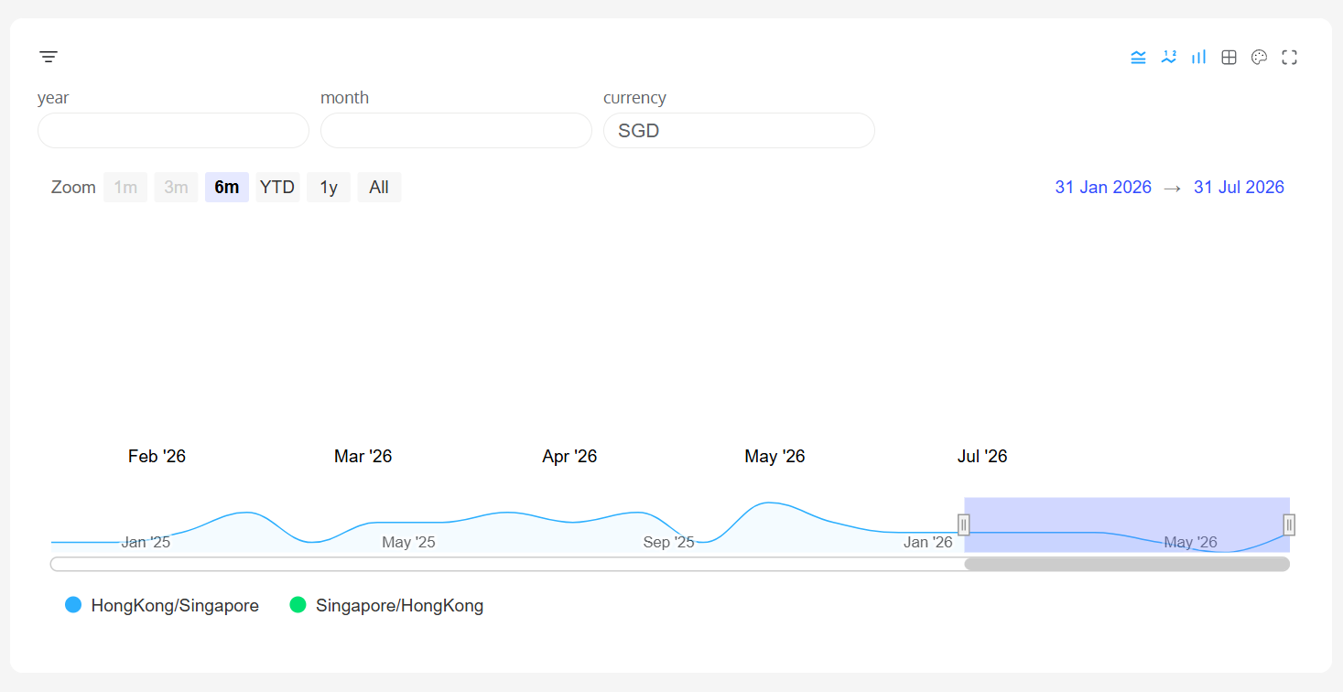Viewport: 1343px width, 692px height.
Task: Open the table grid view
Action: (x=1229, y=58)
